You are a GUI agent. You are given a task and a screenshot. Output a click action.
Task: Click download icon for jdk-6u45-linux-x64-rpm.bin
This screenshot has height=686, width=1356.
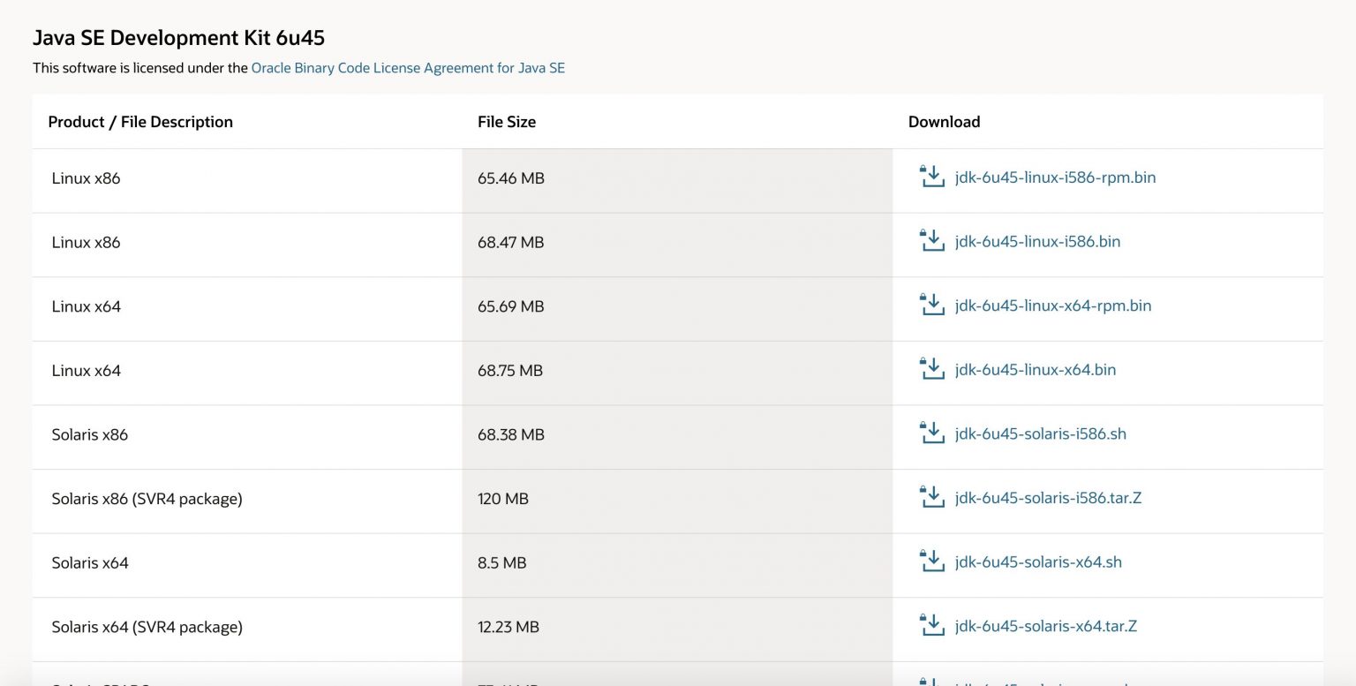(931, 305)
